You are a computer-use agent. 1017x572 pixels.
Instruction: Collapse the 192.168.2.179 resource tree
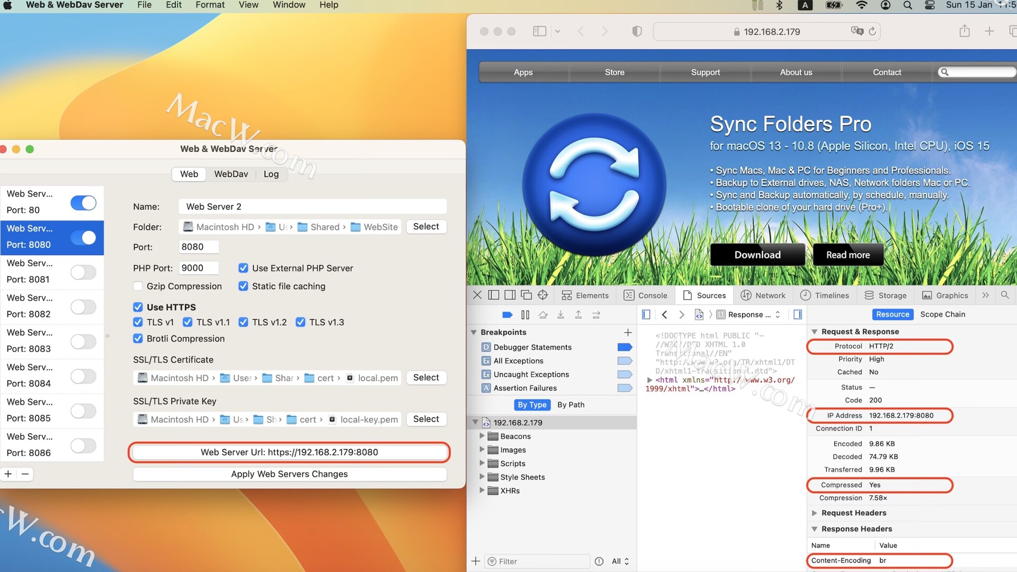tap(475, 423)
